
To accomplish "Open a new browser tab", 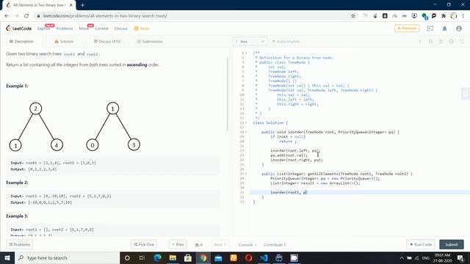I will tap(82, 5).
